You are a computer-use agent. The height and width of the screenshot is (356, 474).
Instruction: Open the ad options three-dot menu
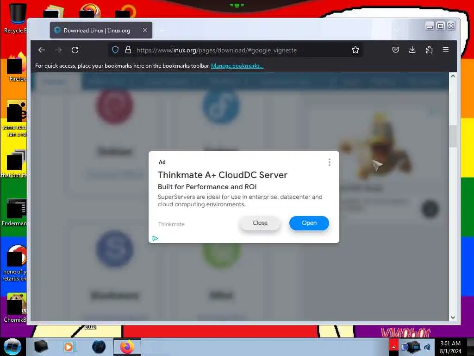click(x=330, y=162)
